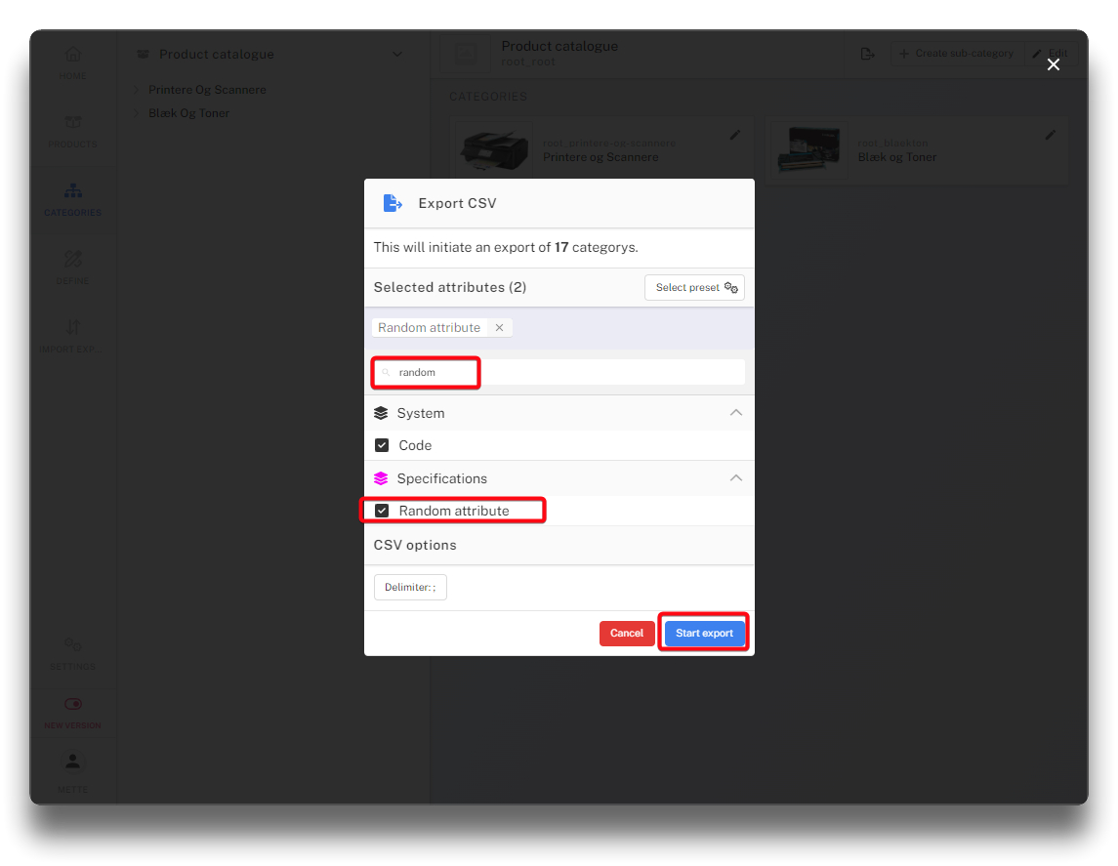The image size is (1118, 866).
Task: Click the Home icon in sidebar
Action: coord(73,56)
